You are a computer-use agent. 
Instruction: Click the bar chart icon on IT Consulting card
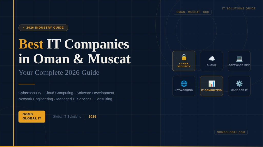point(211,84)
